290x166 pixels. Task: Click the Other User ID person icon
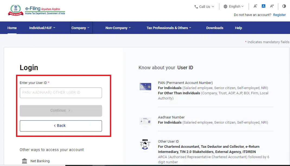click(x=145, y=145)
